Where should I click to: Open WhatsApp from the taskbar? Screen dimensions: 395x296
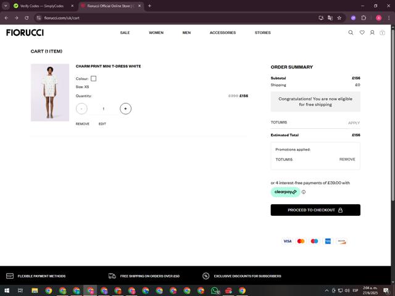(x=215, y=290)
